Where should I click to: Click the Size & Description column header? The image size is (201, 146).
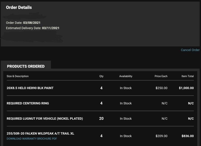point(18,76)
